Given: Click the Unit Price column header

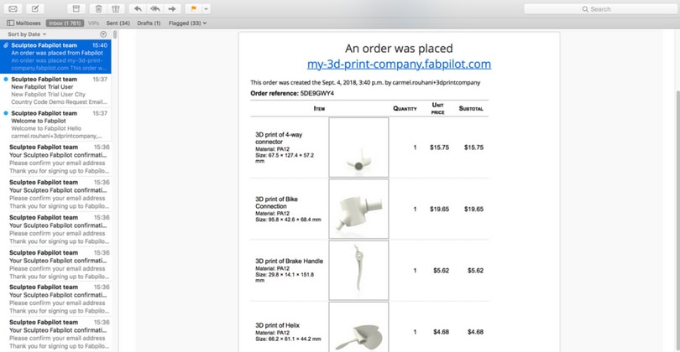Looking at the screenshot, I should tap(437, 109).
